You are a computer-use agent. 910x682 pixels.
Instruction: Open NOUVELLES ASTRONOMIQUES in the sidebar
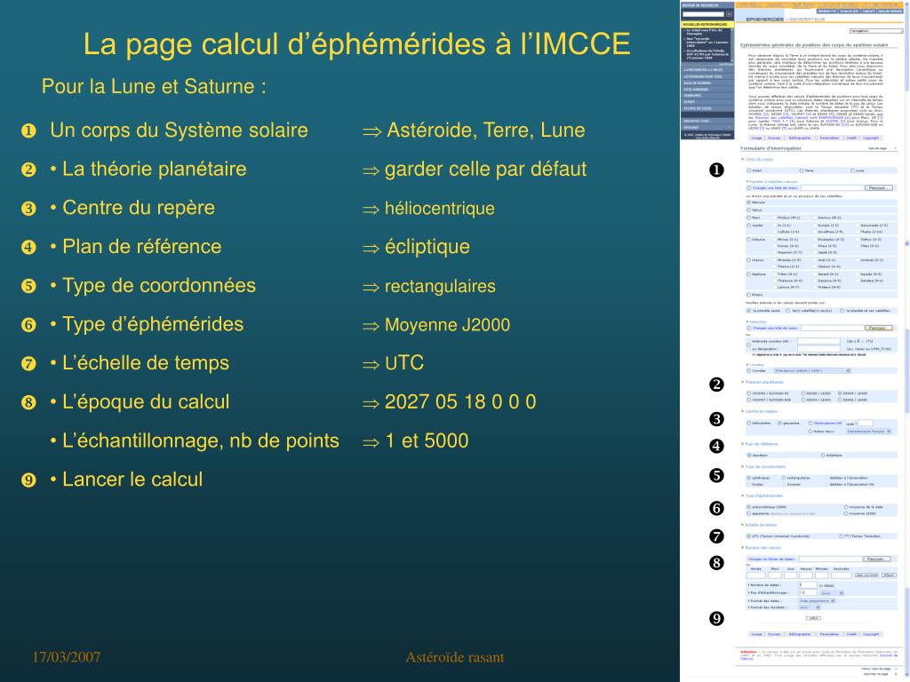coord(706,24)
